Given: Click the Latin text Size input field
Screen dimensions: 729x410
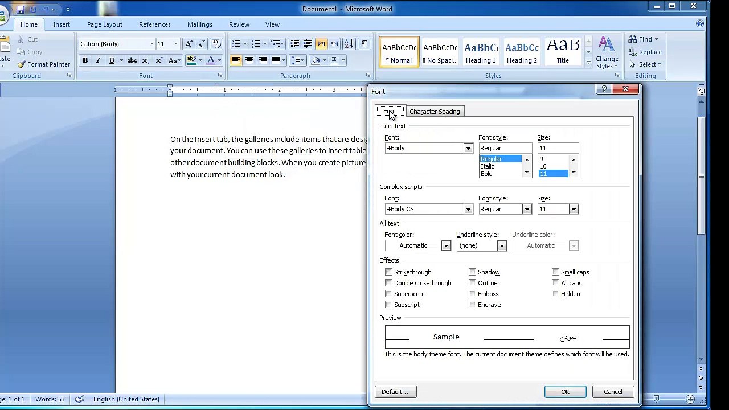Looking at the screenshot, I should tap(558, 148).
